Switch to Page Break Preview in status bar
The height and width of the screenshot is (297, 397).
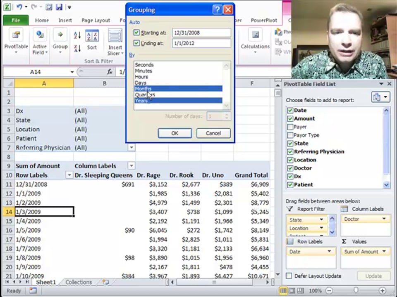(300, 290)
